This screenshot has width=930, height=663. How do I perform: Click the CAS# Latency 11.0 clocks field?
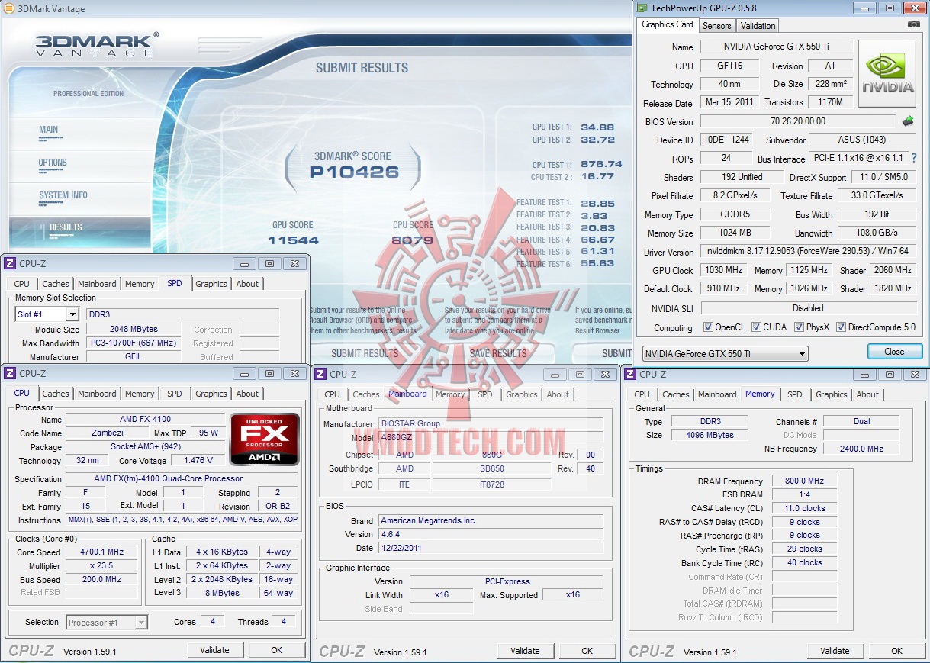click(x=804, y=508)
